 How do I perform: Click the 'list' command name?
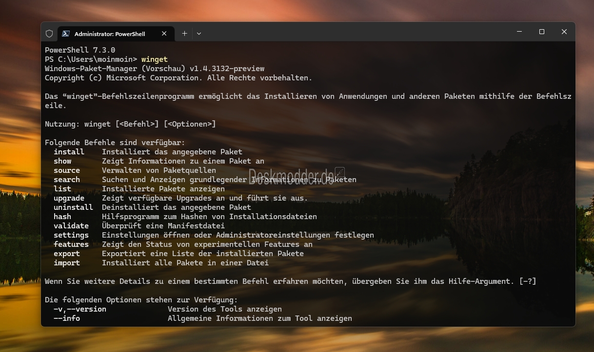click(x=62, y=189)
